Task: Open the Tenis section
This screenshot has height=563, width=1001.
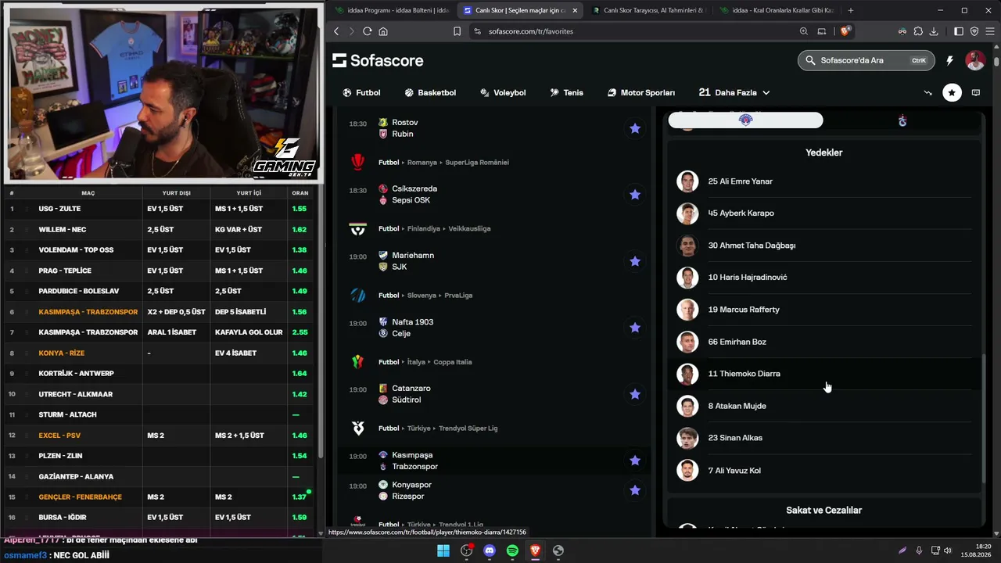Action: [567, 92]
